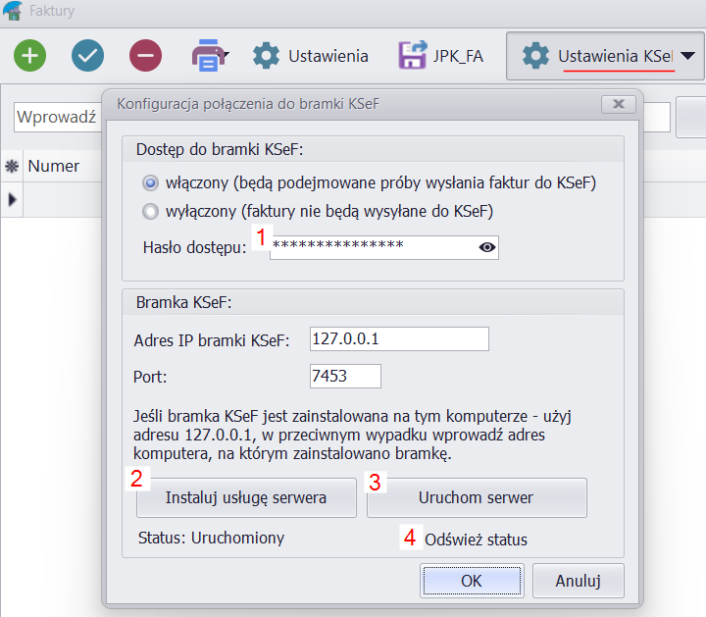The height and width of the screenshot is (617, 706).
Task: Click the 'Odśwież status' link
Action: click(476, 540)
